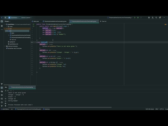
Task: Collapse the JavaVideos root node
Action: [5, 24]
